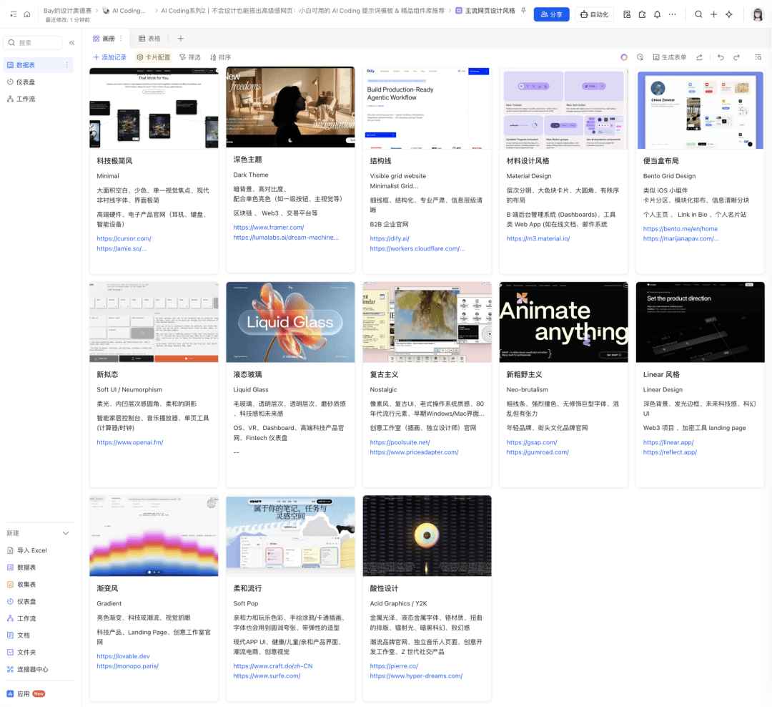Open the 画册 view options menu

click(121, 39)
